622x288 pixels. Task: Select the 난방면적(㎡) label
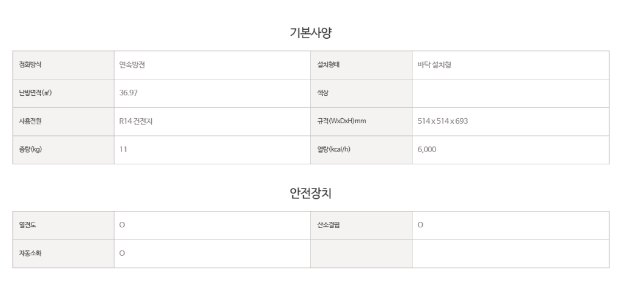(35, 93)
